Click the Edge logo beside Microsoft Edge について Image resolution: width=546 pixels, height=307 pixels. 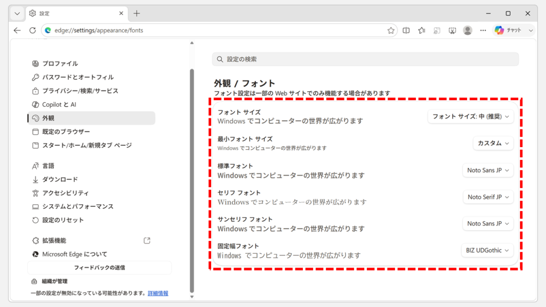[x=35, y=254]
